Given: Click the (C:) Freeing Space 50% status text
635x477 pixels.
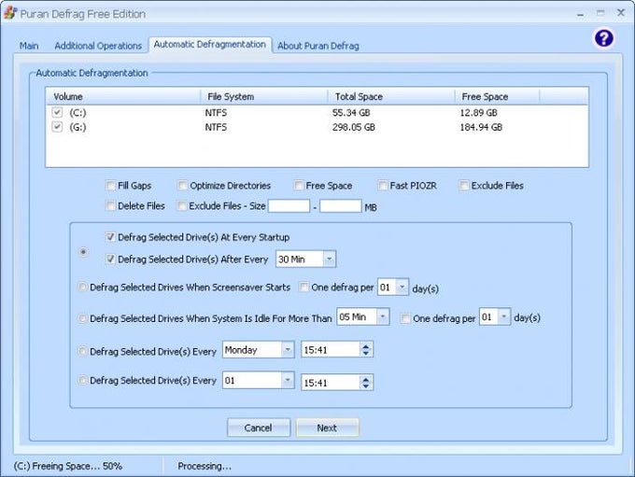Looking at the screenshot, I should point(68,466).
